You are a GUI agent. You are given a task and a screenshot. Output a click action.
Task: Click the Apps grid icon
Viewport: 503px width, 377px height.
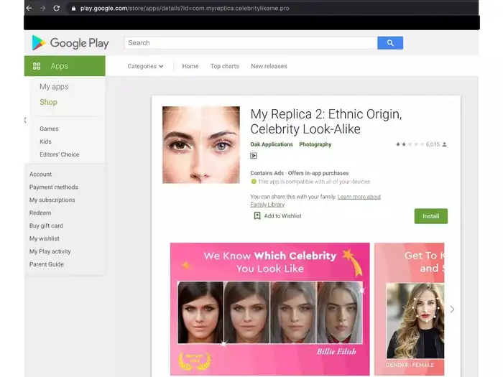coord(37,66)
